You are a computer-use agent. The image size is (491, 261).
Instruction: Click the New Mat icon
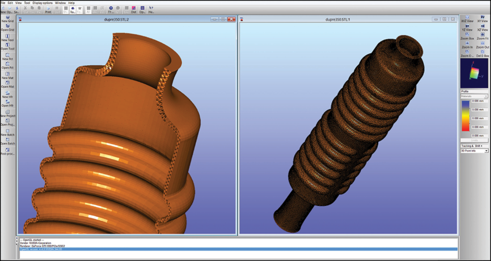(7, 75)
